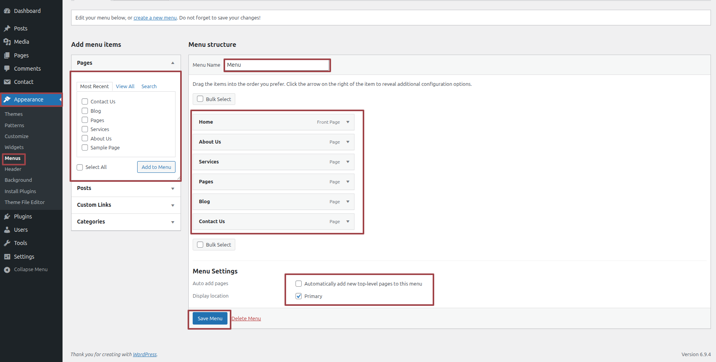Click the Collapse Menu arrow icon
716x362 pixels.
[7, 270]
